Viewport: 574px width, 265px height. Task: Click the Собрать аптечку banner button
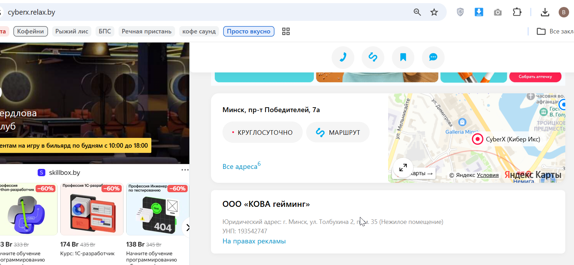point(535,77)
